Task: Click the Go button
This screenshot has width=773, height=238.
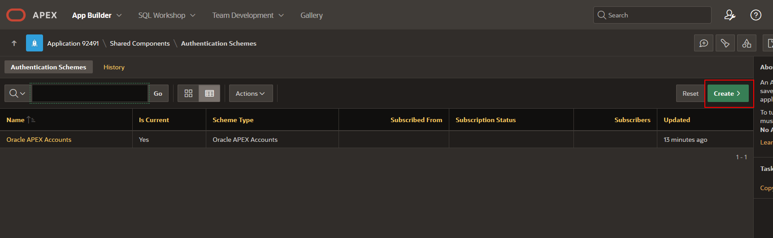Action: [x=158, y=93]
